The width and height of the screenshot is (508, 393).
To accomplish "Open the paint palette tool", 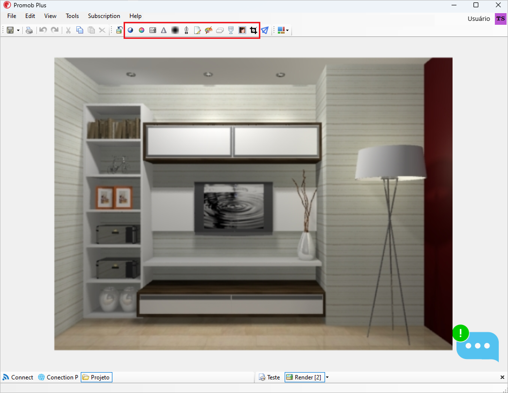I will pos(209,30).
